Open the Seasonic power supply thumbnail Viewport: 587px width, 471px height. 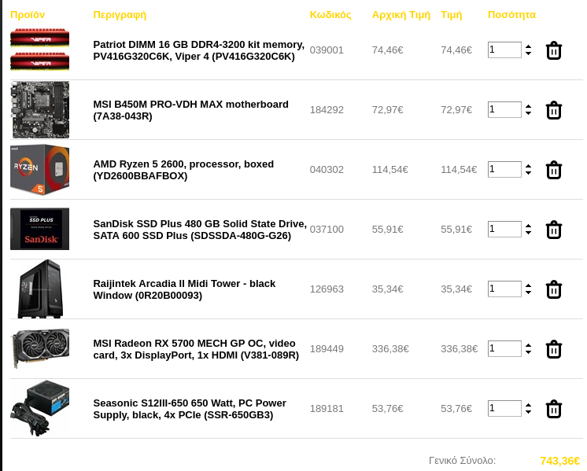tap(39, 408)
